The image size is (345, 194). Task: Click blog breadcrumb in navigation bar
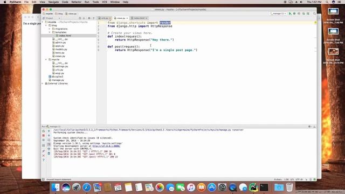click(59, 13)
